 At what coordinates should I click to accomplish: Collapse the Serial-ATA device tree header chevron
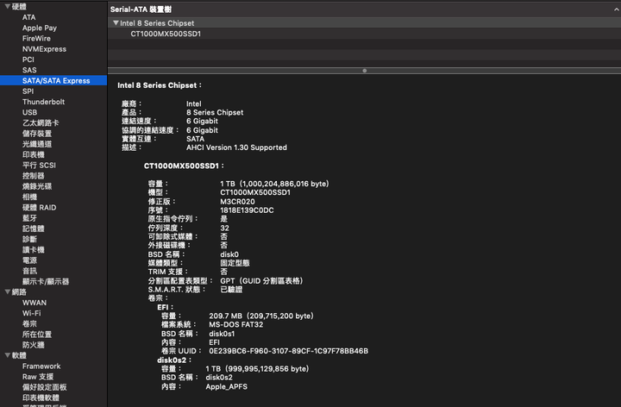pos(616,9)
